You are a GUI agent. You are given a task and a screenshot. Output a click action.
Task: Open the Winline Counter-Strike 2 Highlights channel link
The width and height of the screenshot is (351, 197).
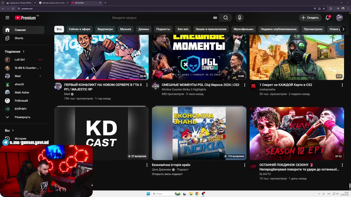click(184, 89)
